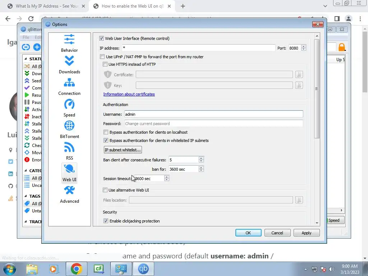Select the Checking status filter icon
Image resolution: width=368 pixels, height=276 pixels.
(x=27, y=145)
